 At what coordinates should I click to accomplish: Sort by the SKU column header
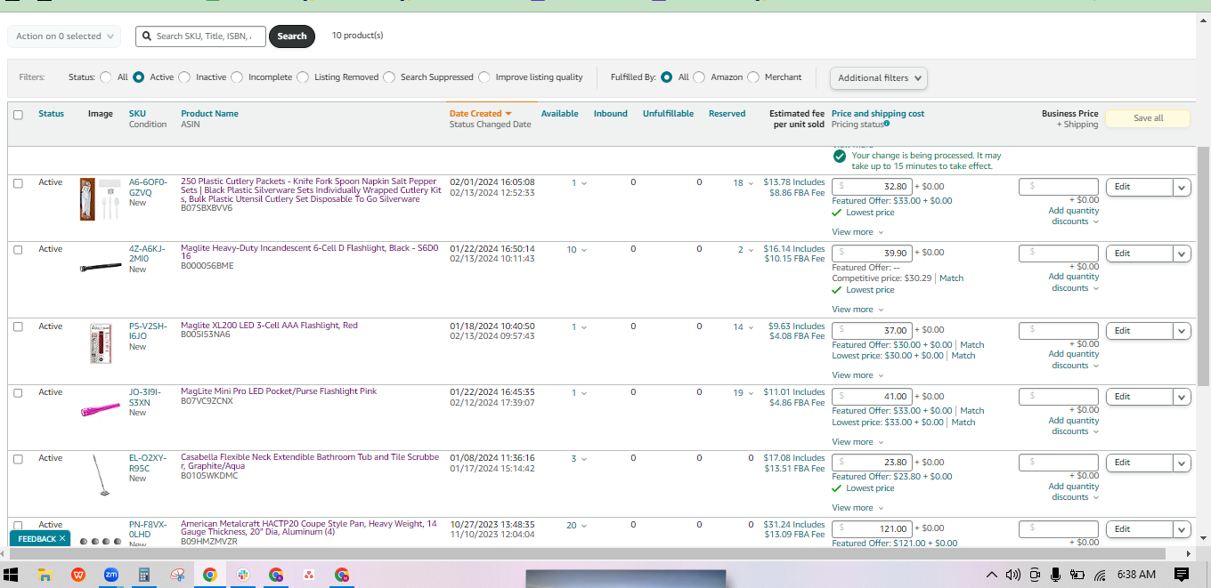[x=137, y=114]
